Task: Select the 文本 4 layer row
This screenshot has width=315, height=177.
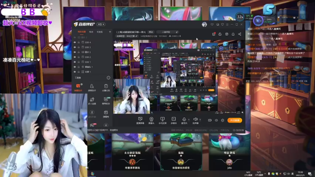Action: coord(93,42)
